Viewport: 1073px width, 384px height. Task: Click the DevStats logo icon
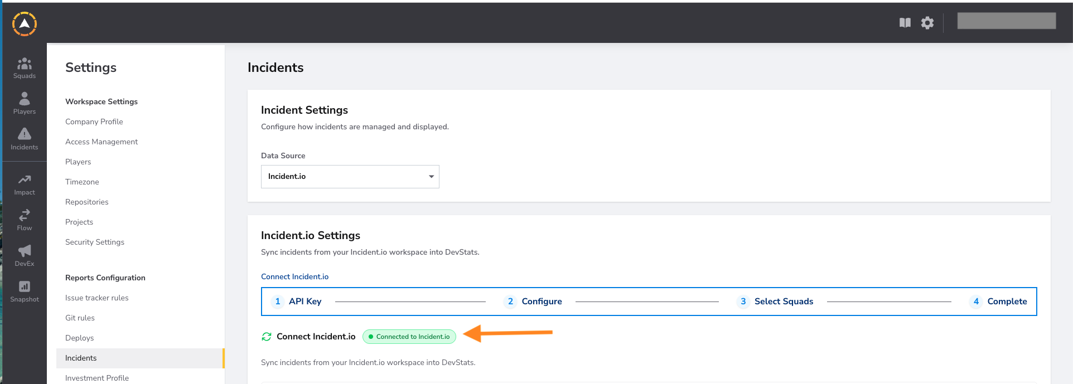pos(25,24)
